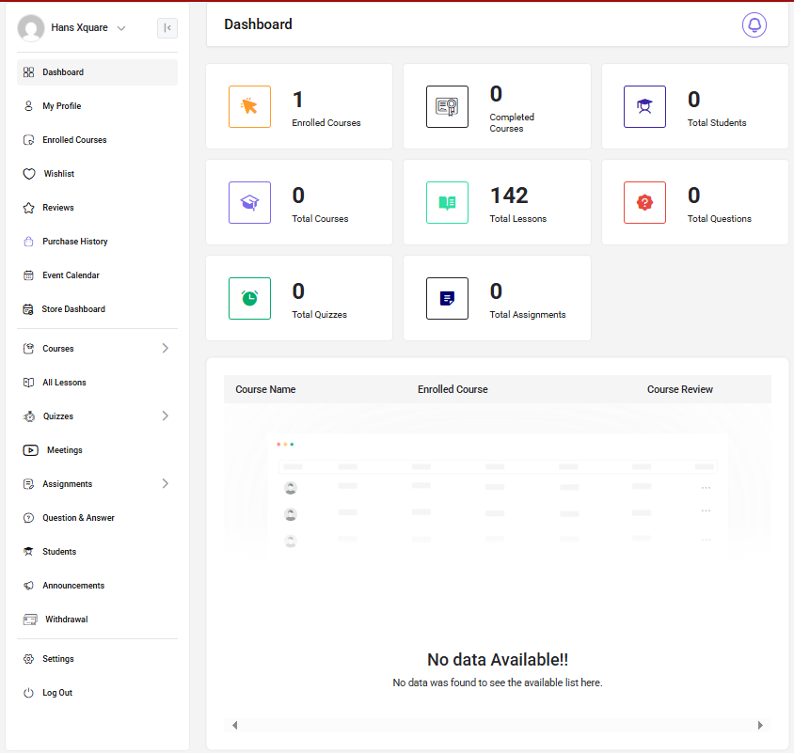Screen dimensions: 794x753
Task: Click the Reviews star icon
Action: coord(29,208)
